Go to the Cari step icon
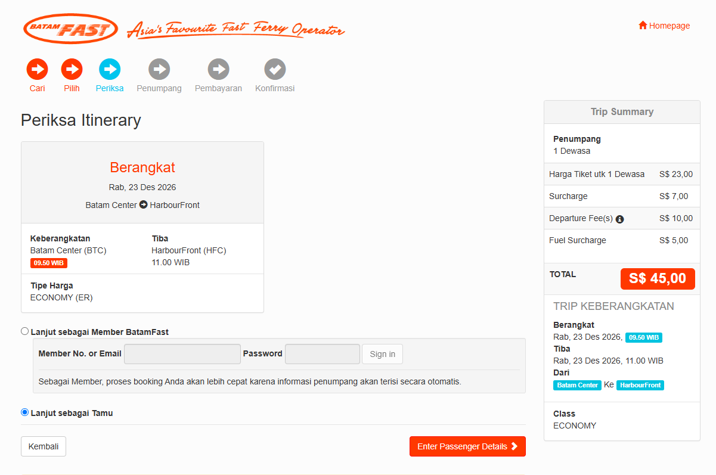This screenshot has width=716, height=475. (x=37, y=69)
